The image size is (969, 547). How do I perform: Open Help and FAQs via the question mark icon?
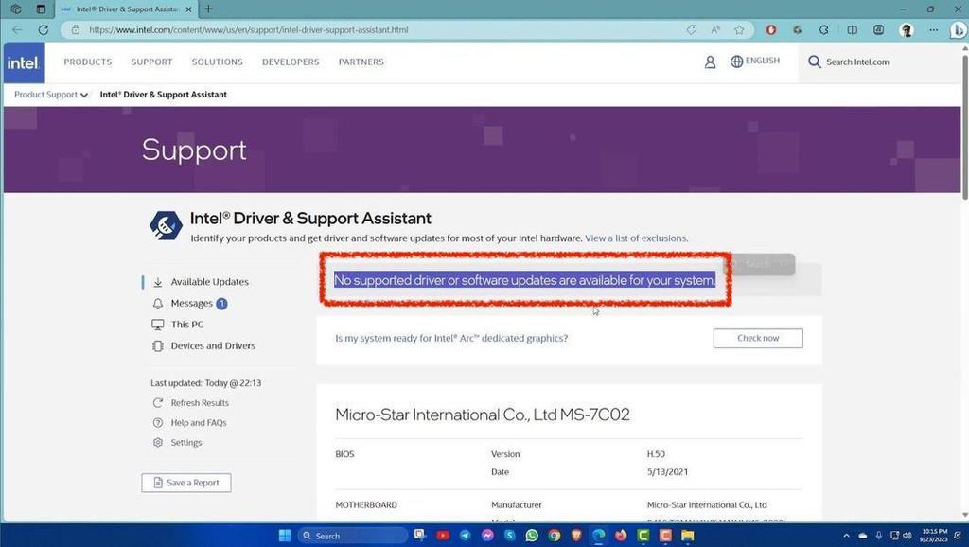[157, 422]
